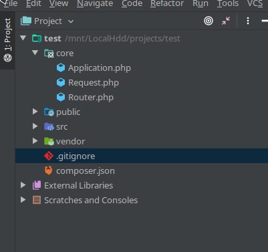Image resolution: width=268 pixels, height=252 pixels.
Task: Expand the src folder arrow
Action: pyautogui.click(x=35, y=126)
